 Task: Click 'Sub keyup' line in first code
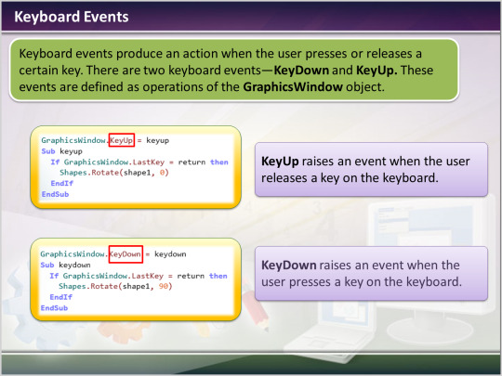point(61,151)
